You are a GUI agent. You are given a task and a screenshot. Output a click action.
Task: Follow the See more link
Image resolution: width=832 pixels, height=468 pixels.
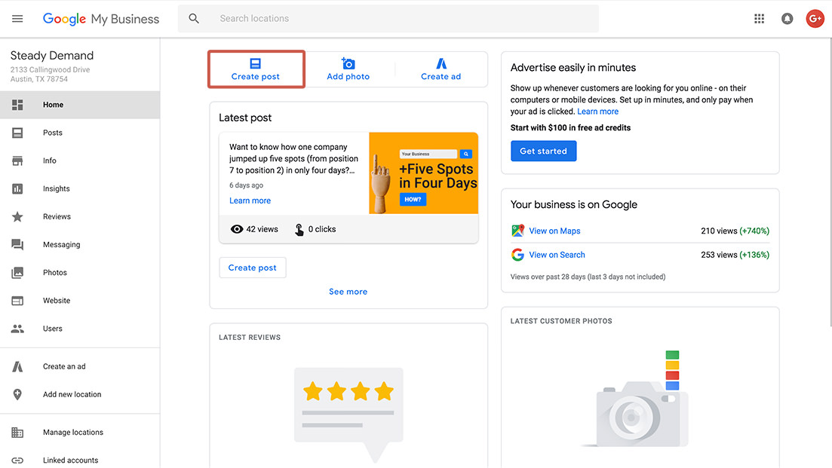[x=348, y=292]
